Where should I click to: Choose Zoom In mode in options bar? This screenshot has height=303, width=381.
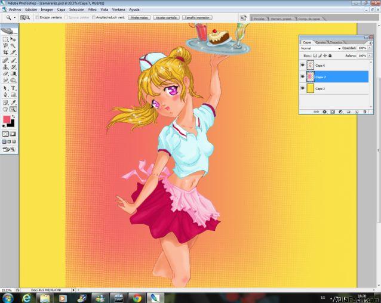pos(23,17)
